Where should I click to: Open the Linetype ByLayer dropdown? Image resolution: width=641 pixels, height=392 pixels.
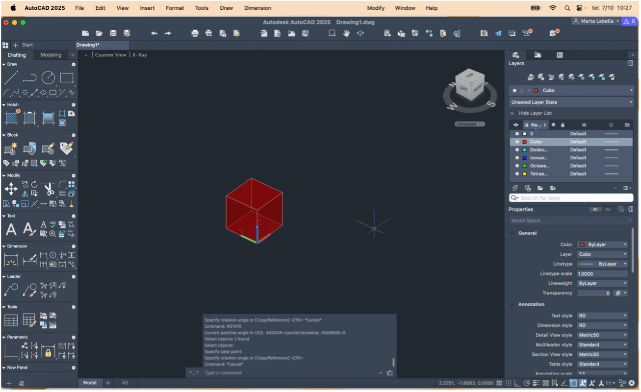pos(602,264)
